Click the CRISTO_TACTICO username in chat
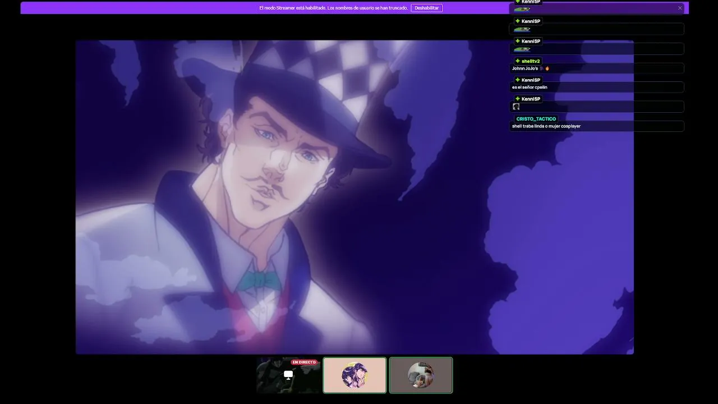 (536, 119)
